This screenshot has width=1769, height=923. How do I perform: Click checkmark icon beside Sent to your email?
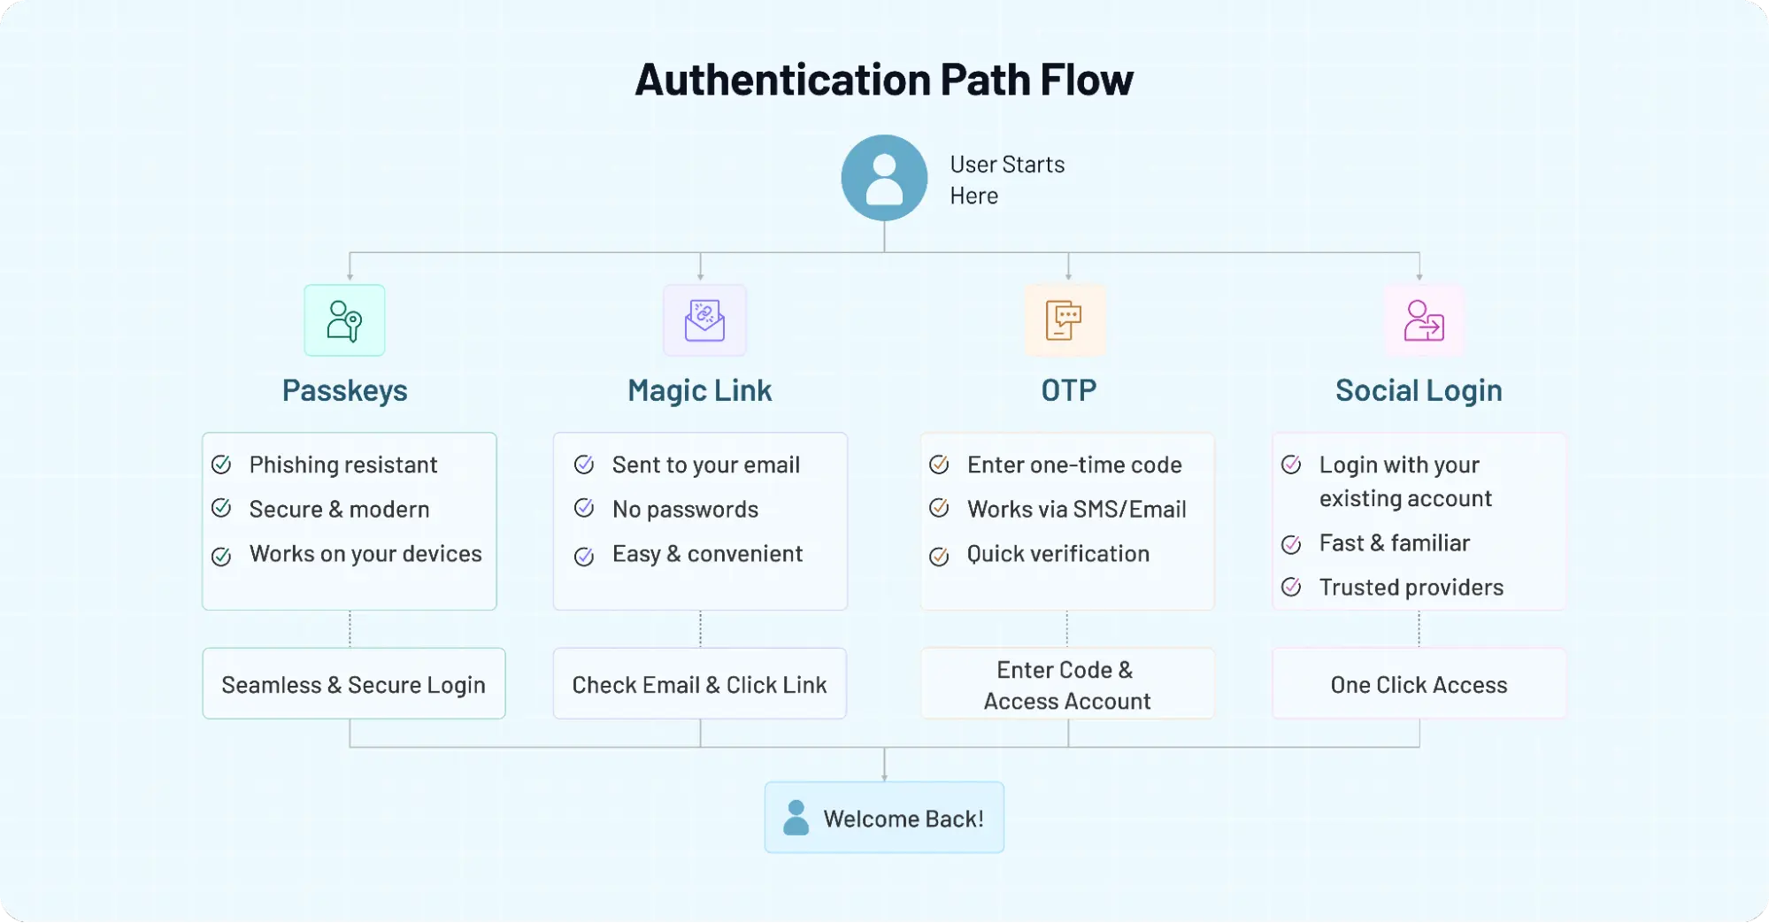point(584,465)
